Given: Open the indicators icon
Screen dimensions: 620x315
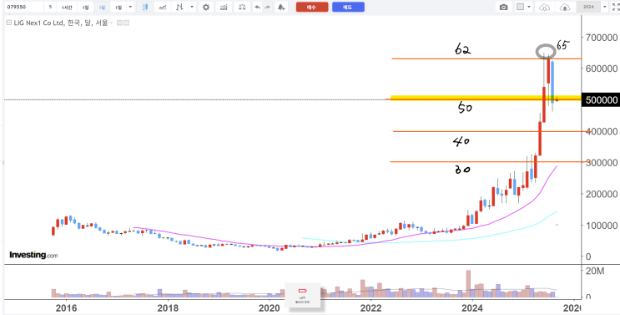Looking at the screenshot, I should pos(224,8).
